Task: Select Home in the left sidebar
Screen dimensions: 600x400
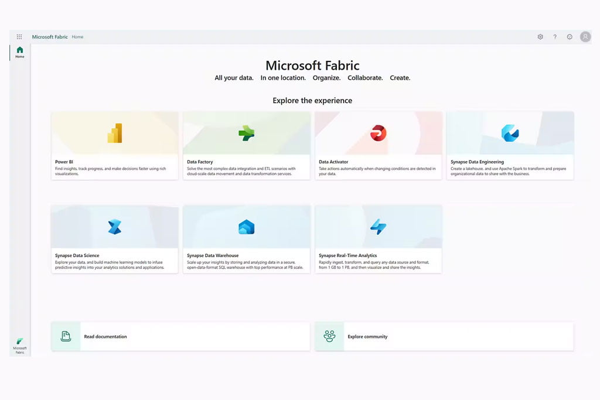Action: [20, 52]
